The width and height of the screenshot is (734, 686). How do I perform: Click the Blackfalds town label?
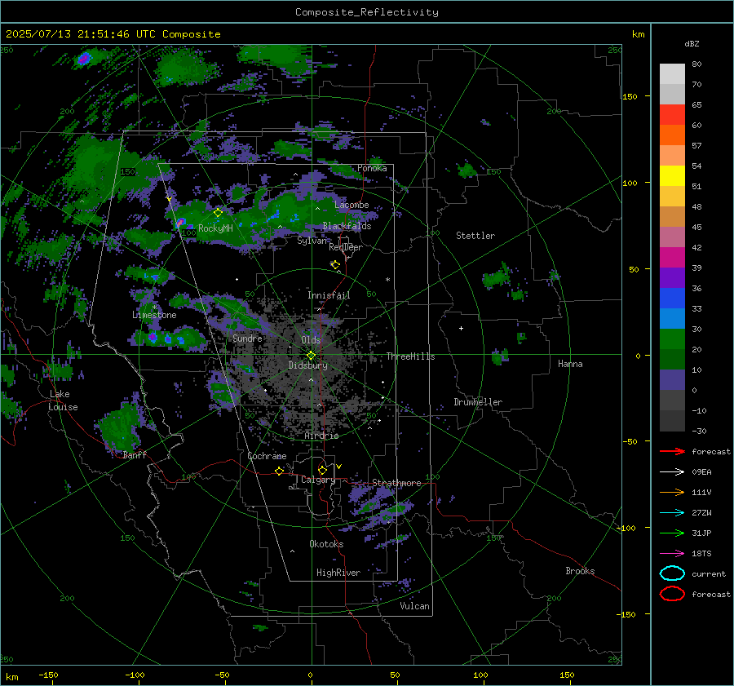347,226
